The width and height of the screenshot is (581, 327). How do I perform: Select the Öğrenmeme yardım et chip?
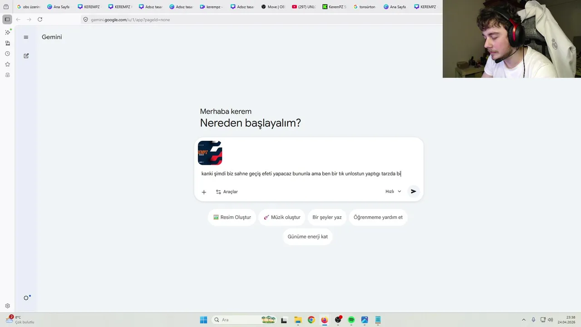[378, 217]
